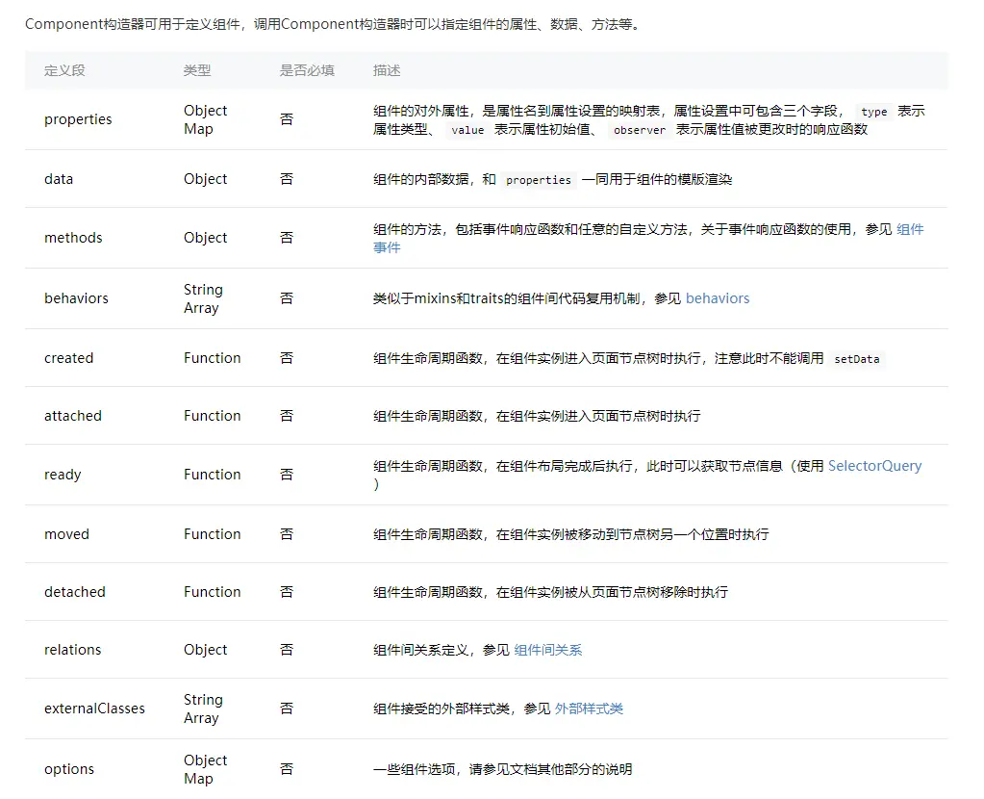Click String Array type in externalClasses row
The image size is (984, 799).
[203, 709]
